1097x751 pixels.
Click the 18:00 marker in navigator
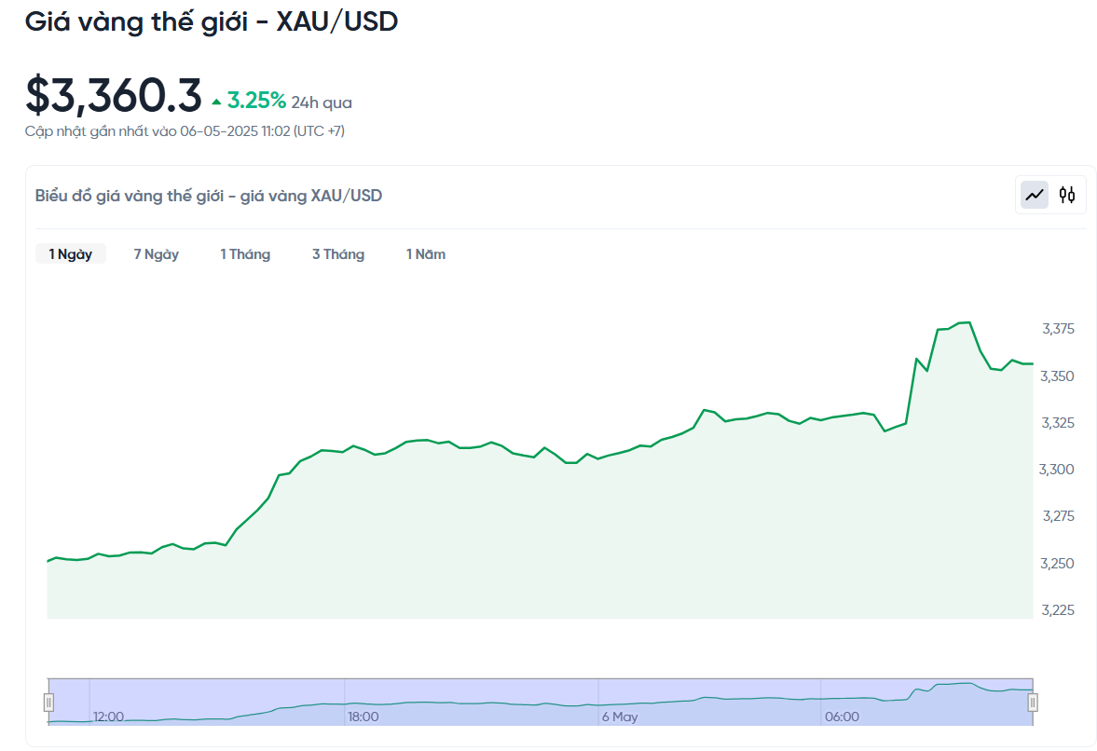(363, 717)
